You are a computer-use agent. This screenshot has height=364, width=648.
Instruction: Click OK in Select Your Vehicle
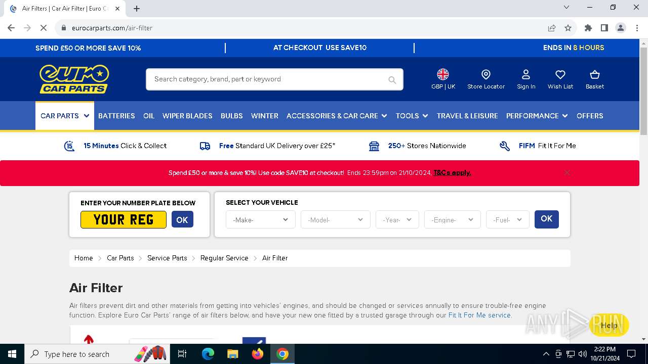547,219
